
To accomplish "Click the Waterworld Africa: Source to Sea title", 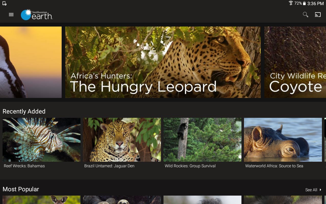I will [x=274, y=166].
